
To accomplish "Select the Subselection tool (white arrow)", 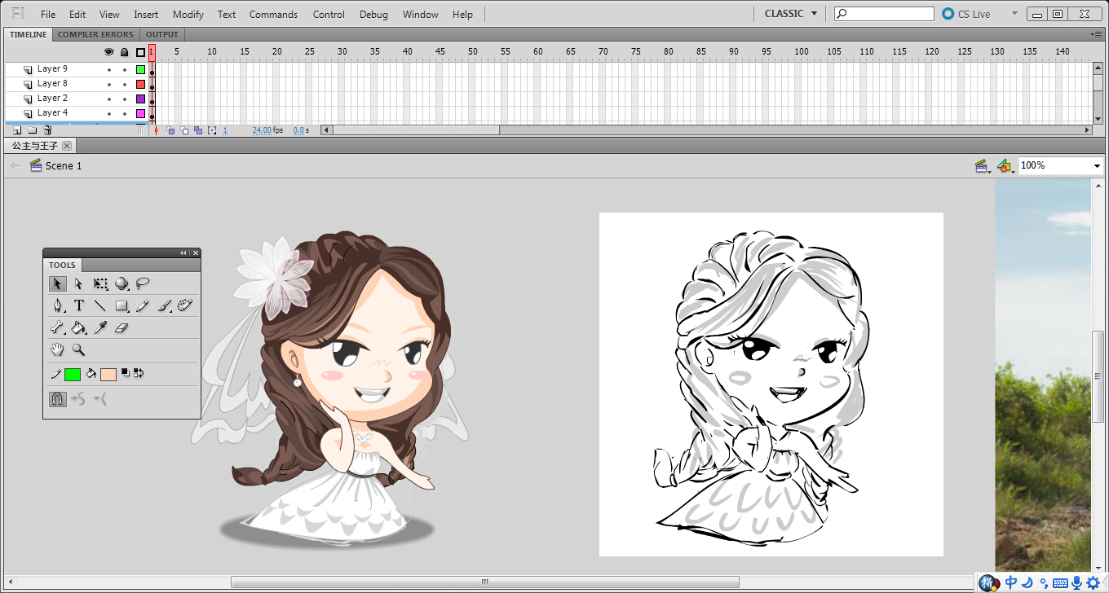I will [x=78, y=283].
